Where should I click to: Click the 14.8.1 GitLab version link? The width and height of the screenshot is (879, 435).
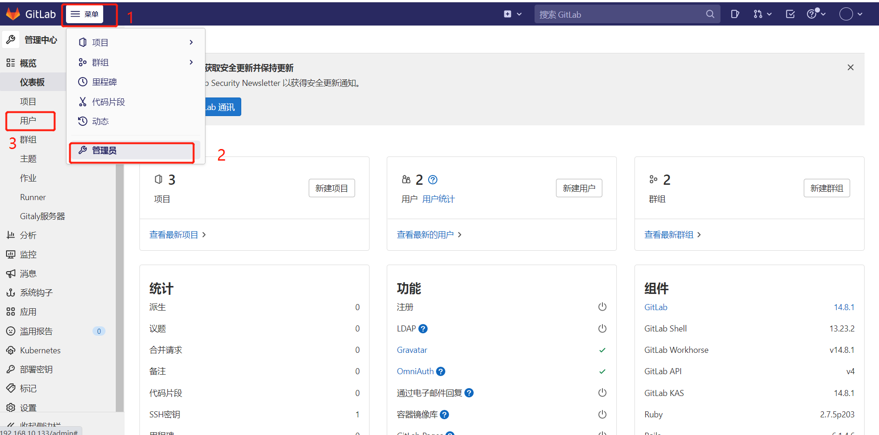tap(844, 307)
